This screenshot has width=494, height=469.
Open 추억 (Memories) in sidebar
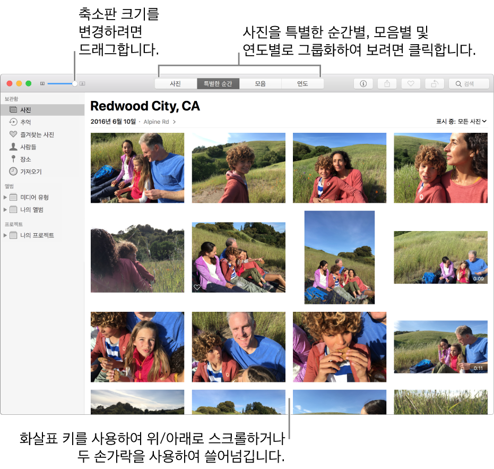pyautogui.click(x=25, y=122)
